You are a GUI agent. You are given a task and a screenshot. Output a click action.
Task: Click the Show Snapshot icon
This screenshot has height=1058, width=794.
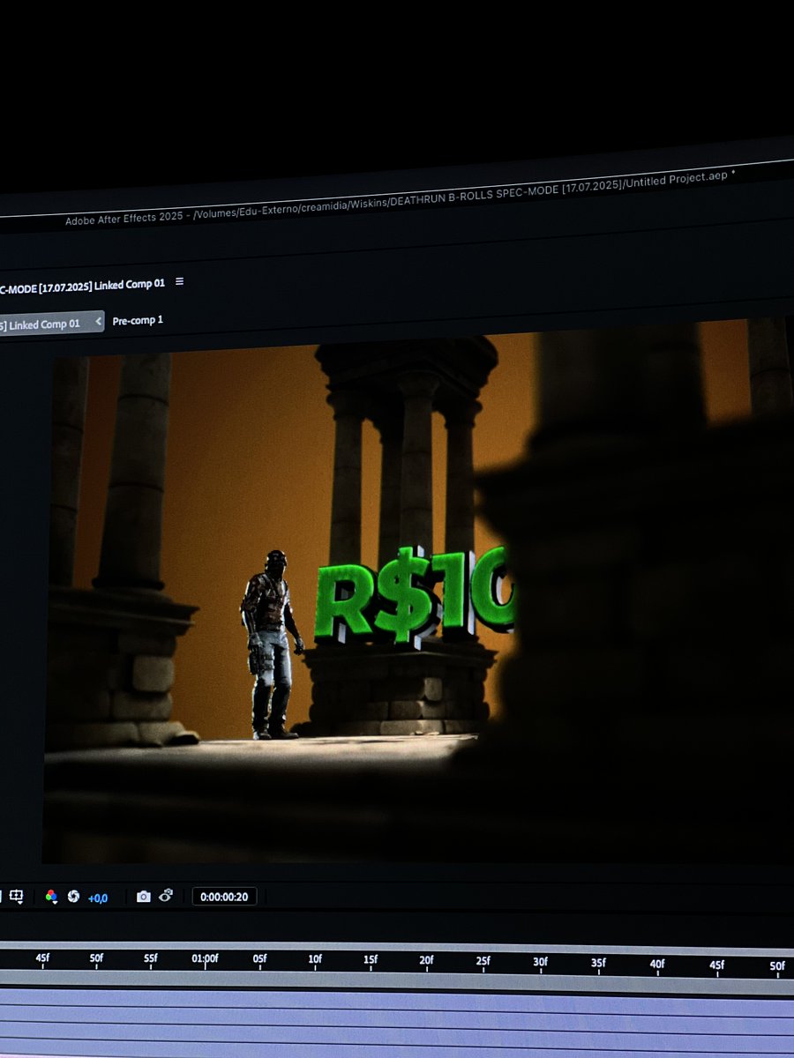tap(165, 896)
